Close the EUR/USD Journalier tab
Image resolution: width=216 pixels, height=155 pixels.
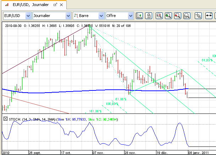click(62, 5)
